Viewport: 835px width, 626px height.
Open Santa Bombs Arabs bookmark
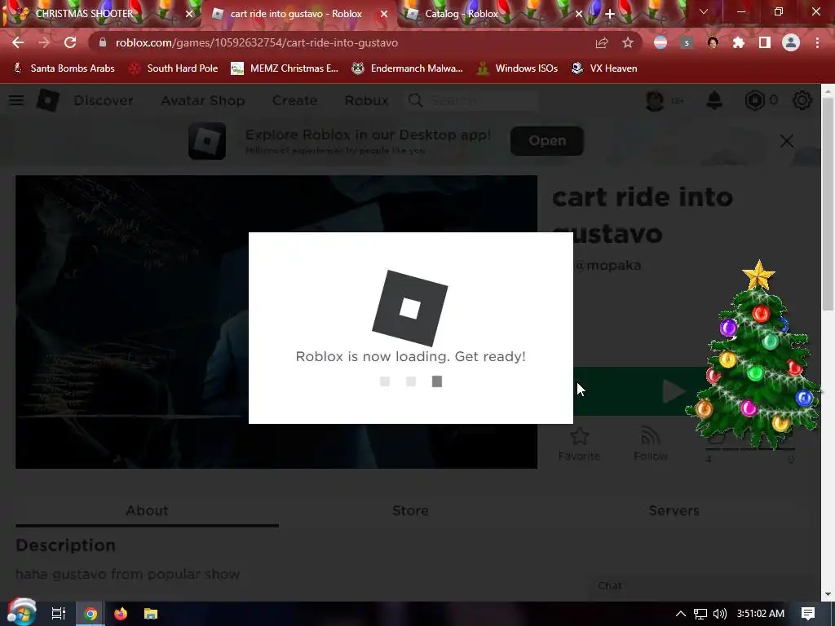[x=64, y=68]
